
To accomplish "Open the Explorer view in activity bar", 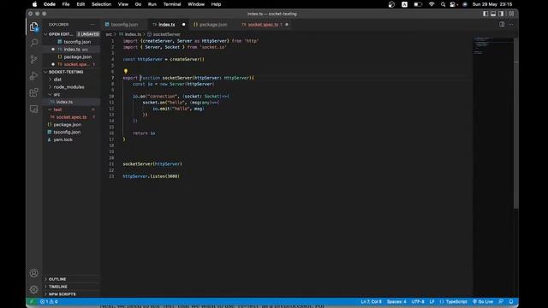I will (x=34, y=27).
